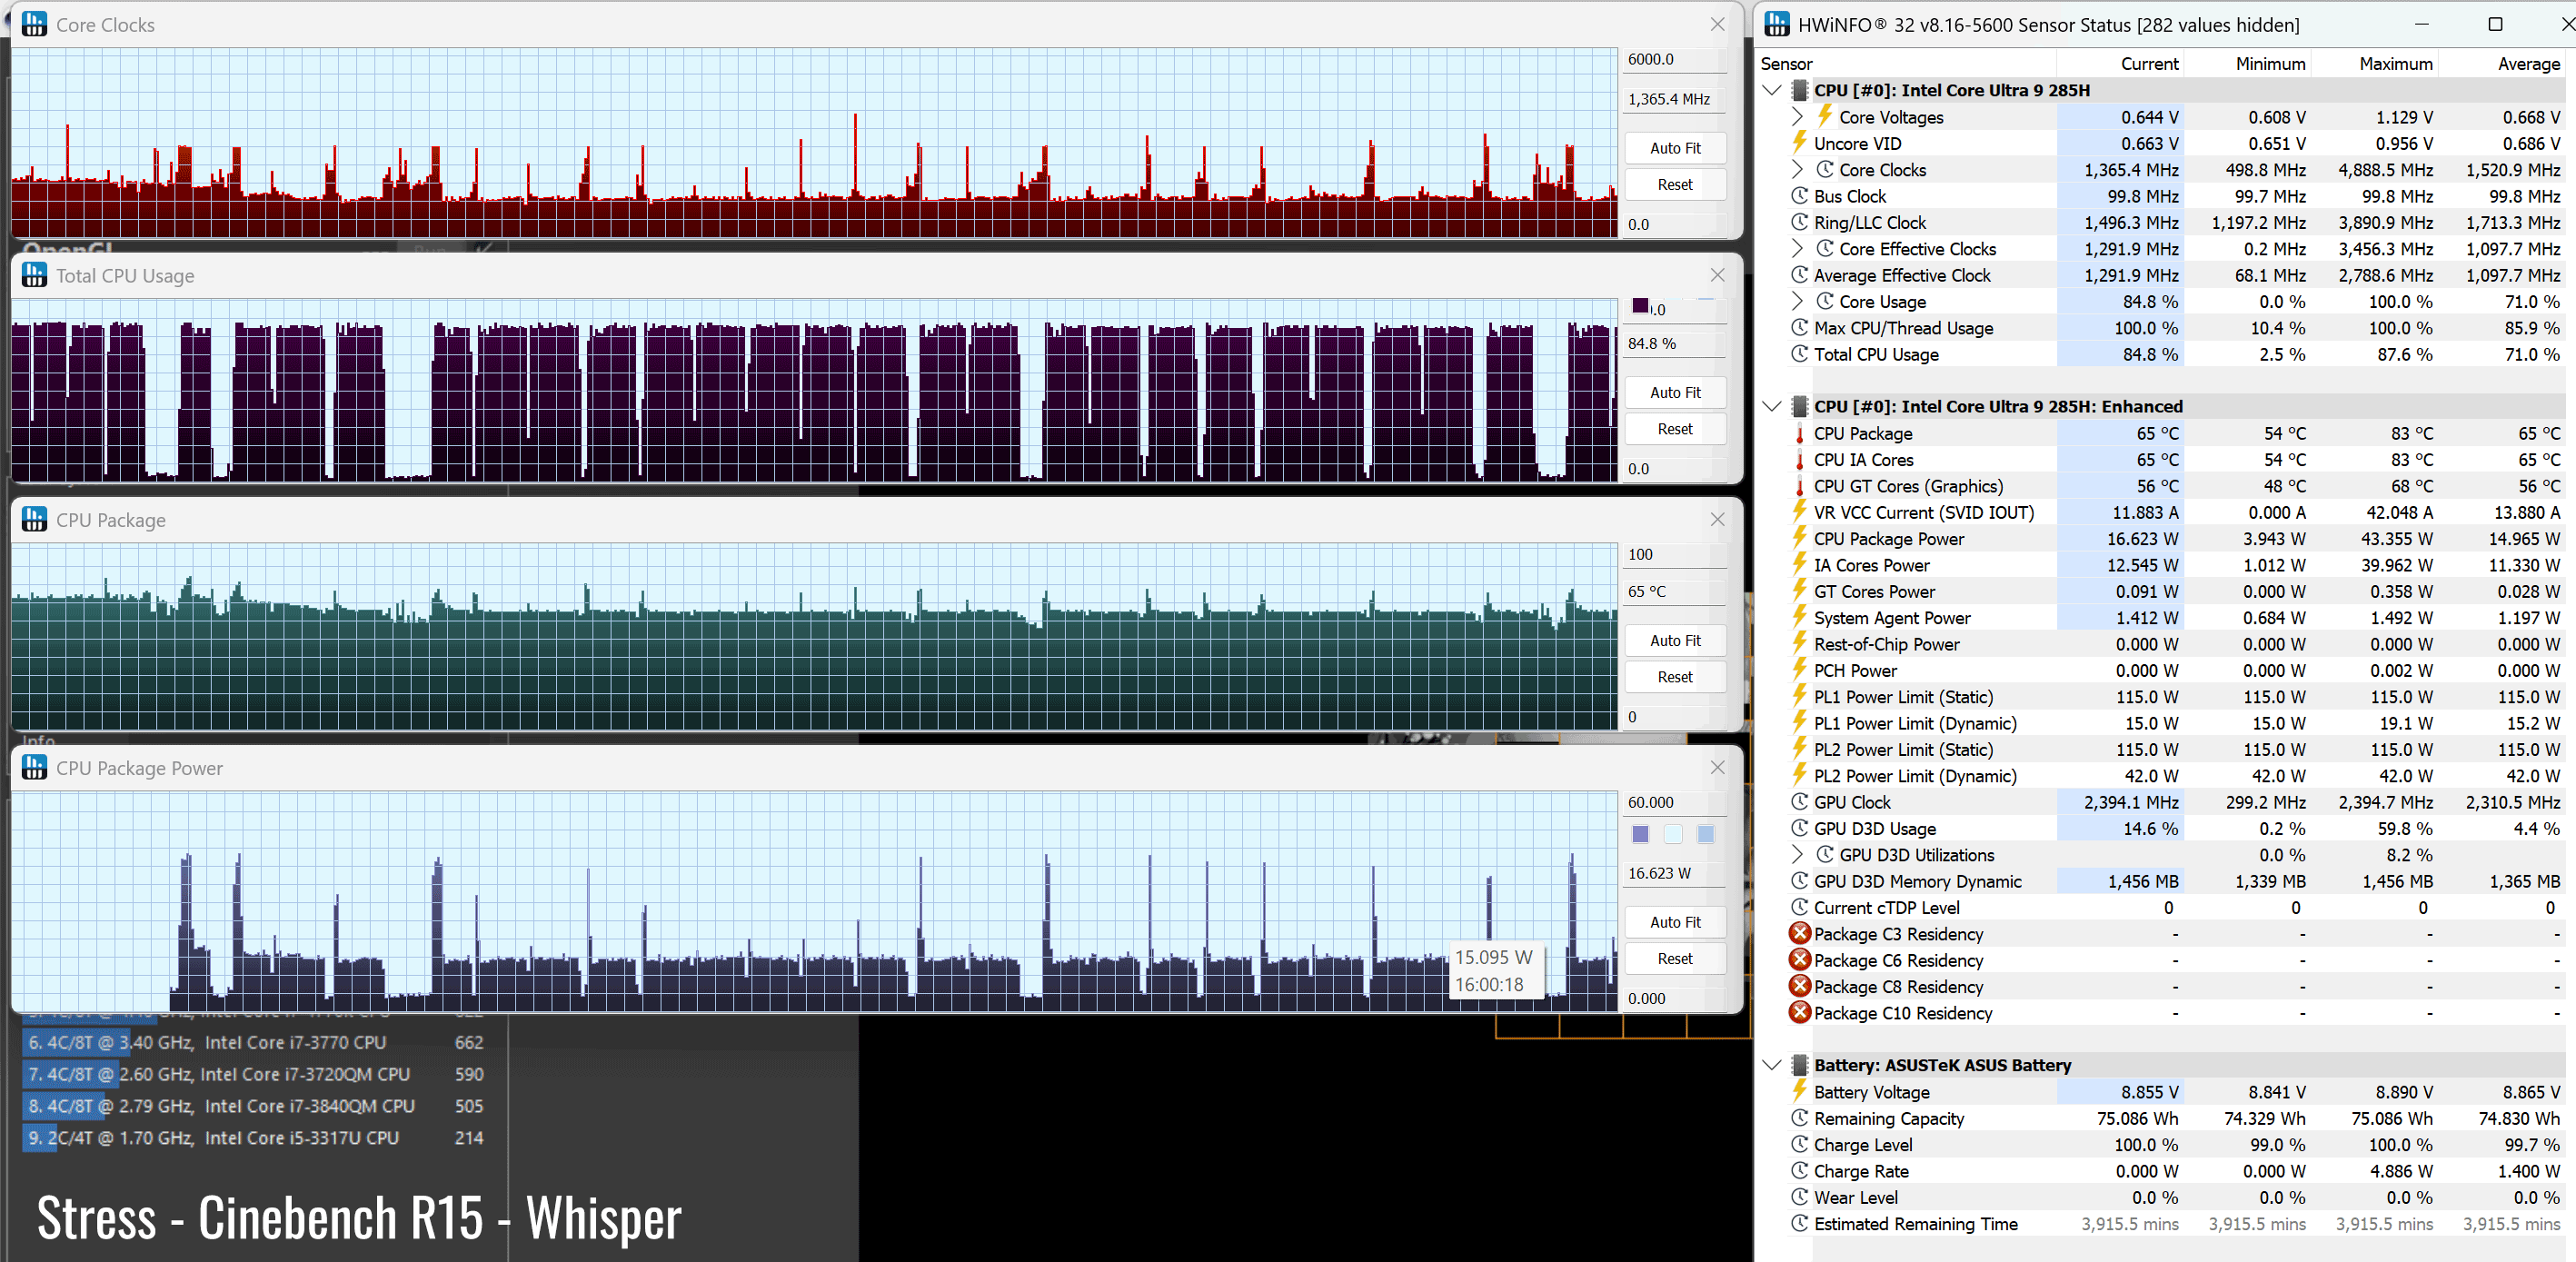Screen dimensions: 2576x1262
Task: Click the thermometer icon beside CPU GT Cores
Action: (x=1799, y=486)
